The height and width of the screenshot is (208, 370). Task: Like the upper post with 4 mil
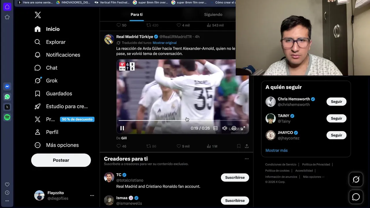pyautogui.click(x=183, y=25)
